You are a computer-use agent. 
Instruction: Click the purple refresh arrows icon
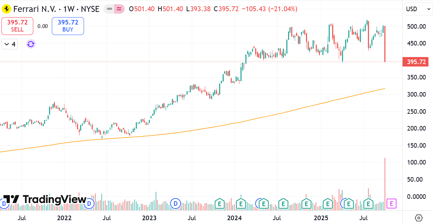click(31, 44)
